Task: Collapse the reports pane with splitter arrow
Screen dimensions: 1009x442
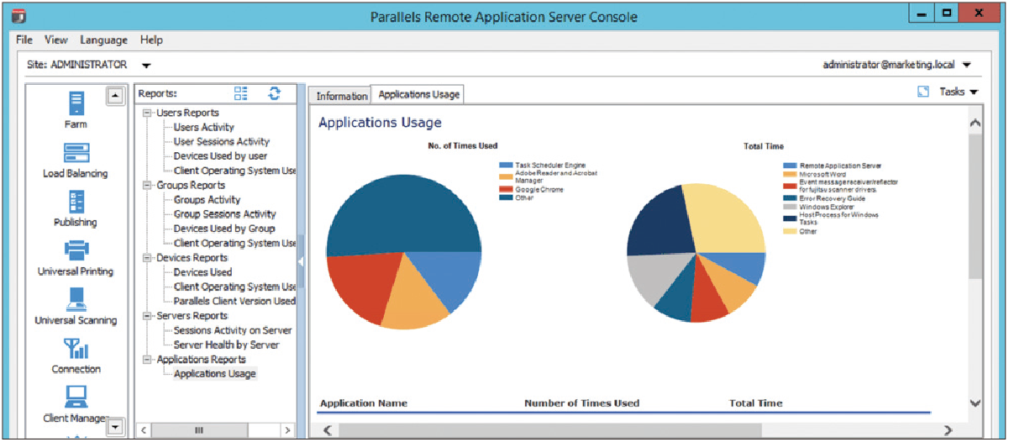Action: pos(301,261)
